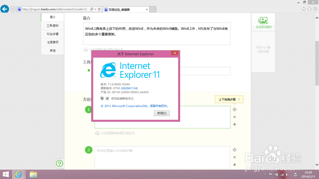The width and height of the screenshot is (319, 179).
Task: Select 其他 in the left sidebar
Action: pos(53,51)
